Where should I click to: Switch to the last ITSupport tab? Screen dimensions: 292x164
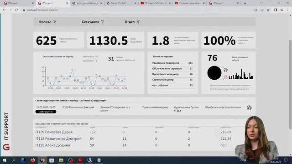[x=224, y=3]
